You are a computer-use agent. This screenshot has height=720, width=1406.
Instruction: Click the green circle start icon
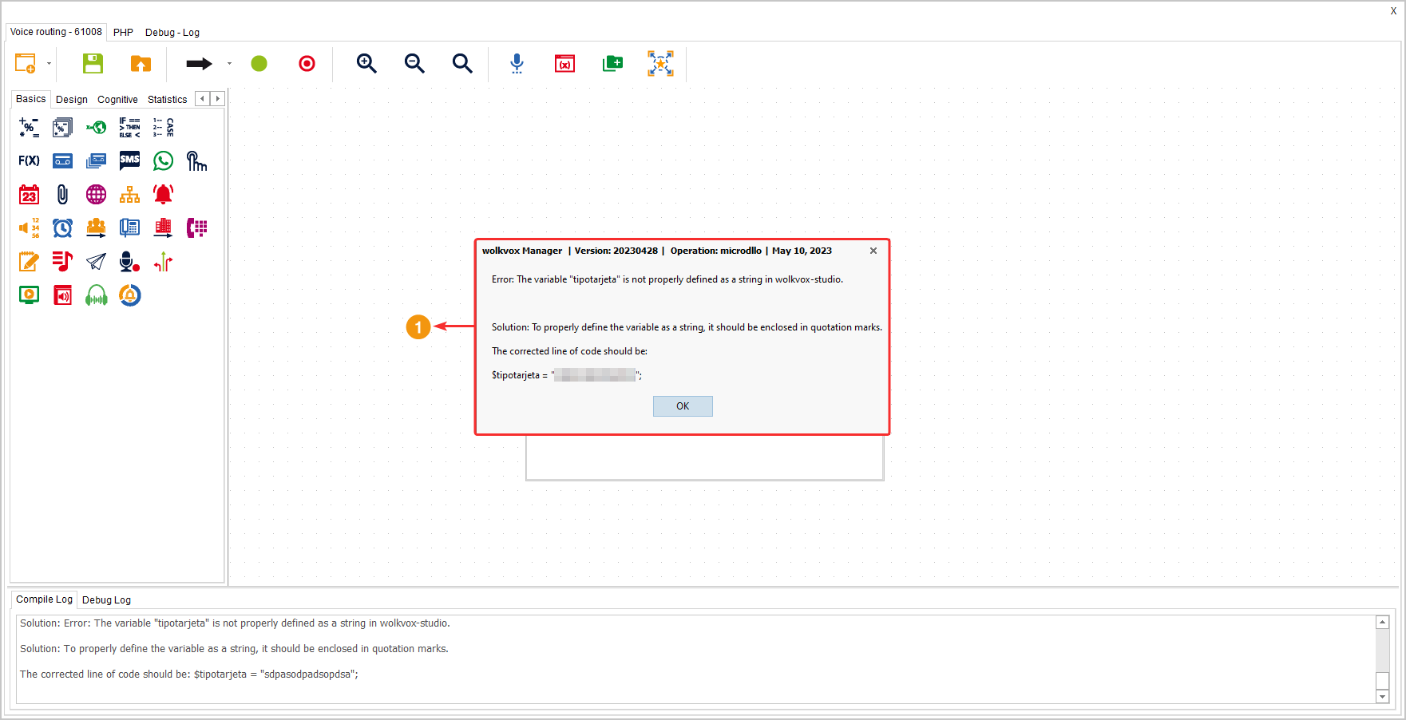pos(259,63)
